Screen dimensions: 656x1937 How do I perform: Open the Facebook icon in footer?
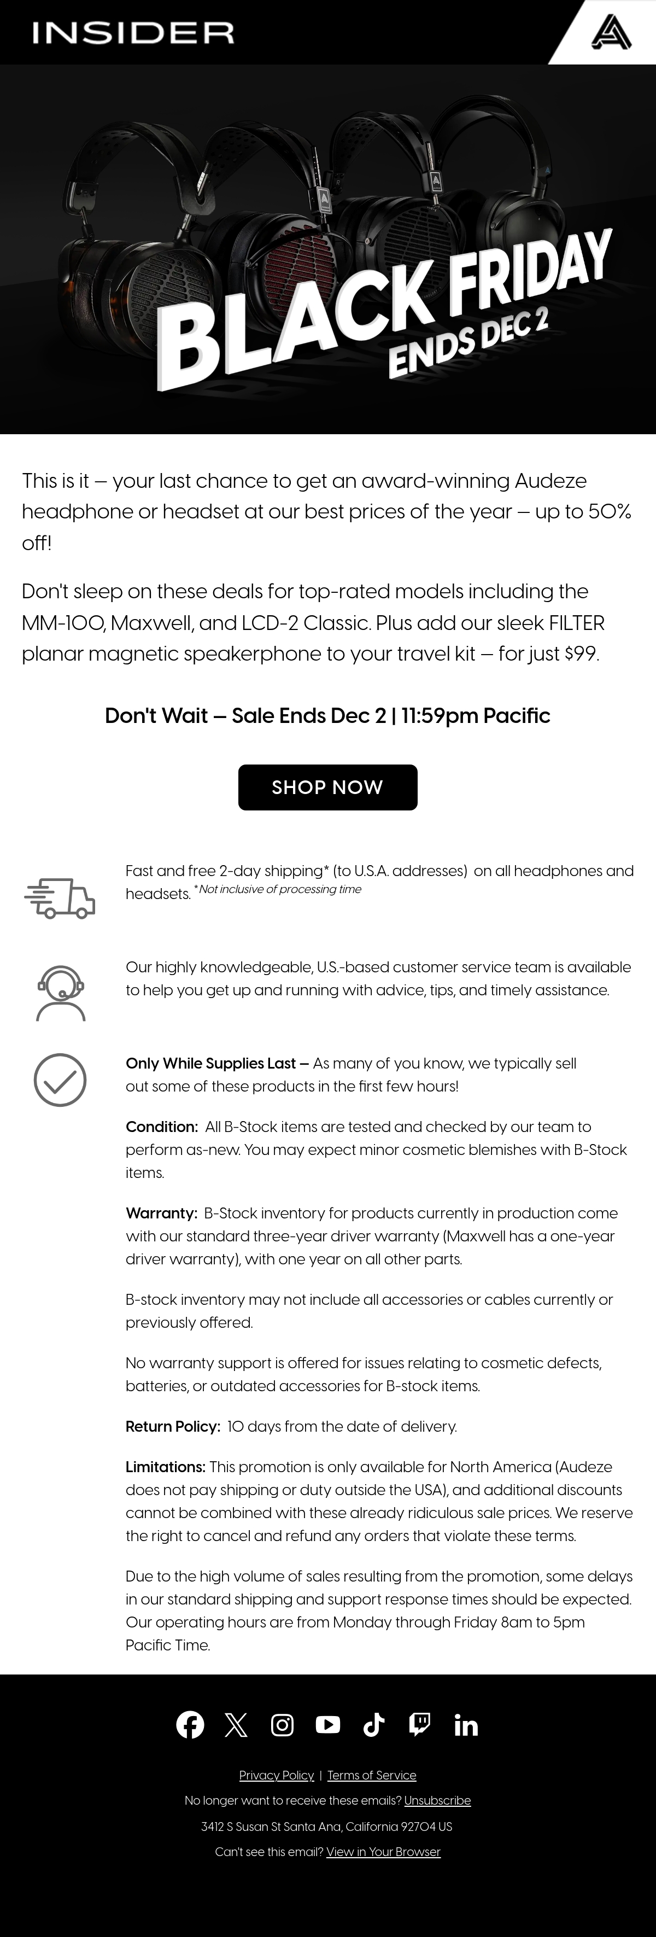click(x=190, y=1724)
